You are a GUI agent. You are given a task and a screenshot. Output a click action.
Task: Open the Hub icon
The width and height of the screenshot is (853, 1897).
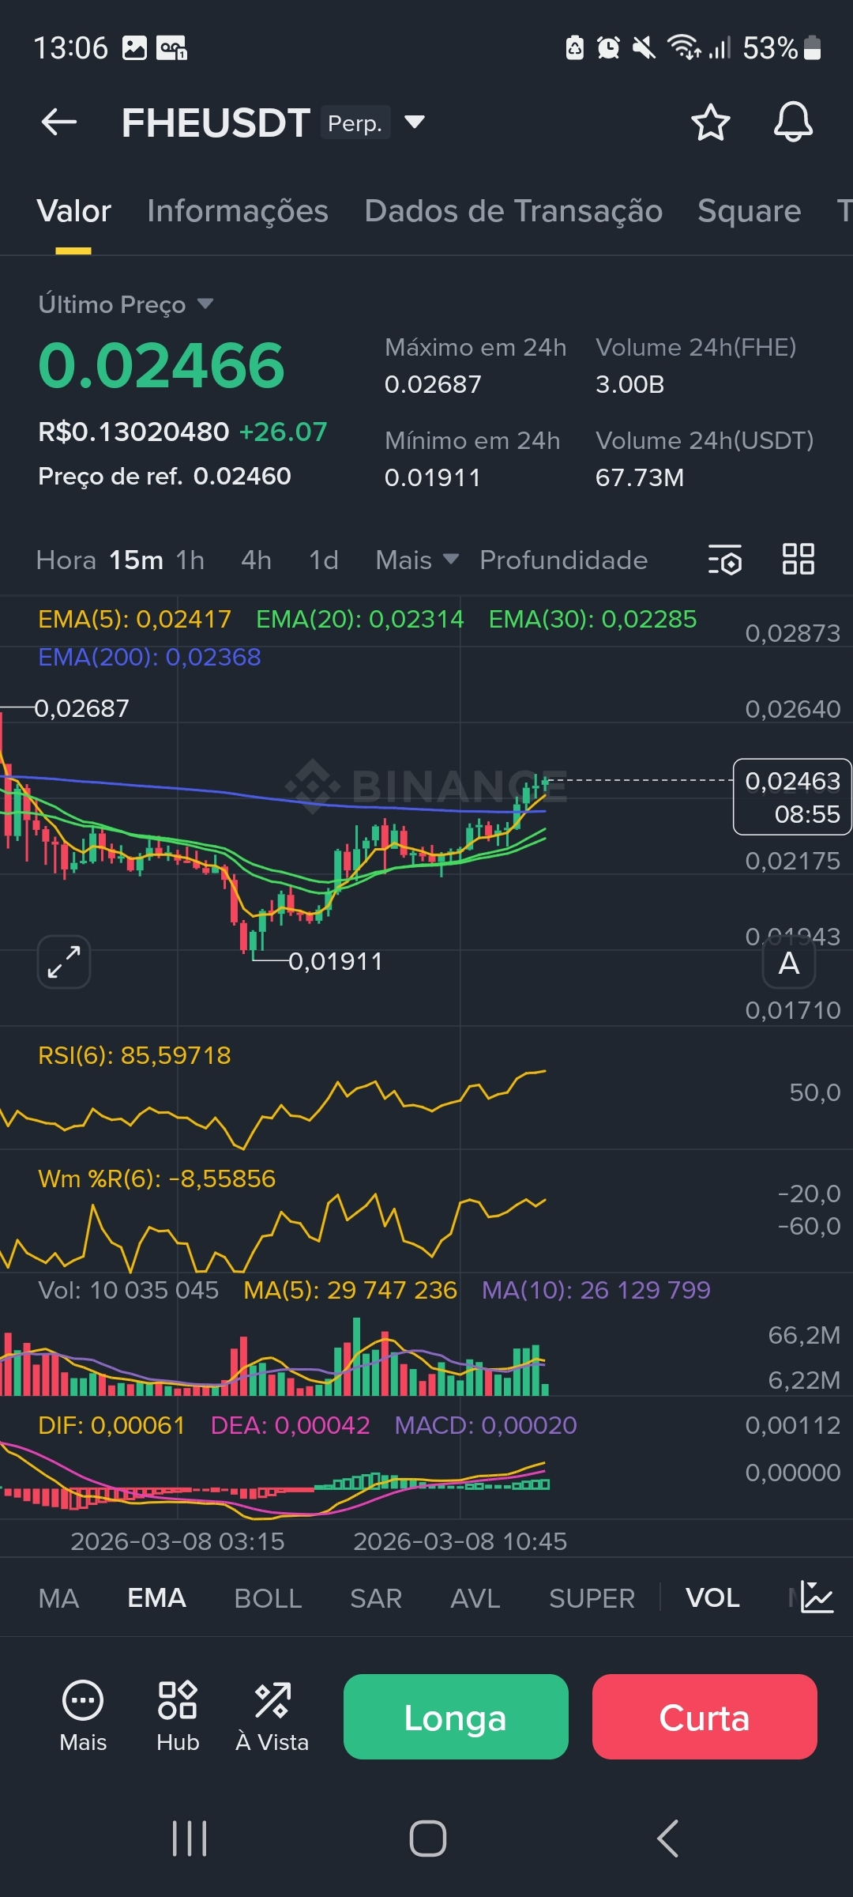tap(178, 1716)
